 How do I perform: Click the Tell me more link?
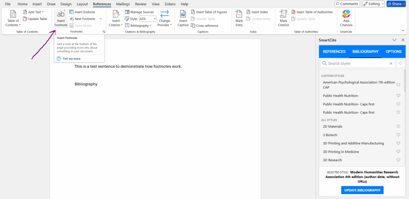click(x=71, y=59)
